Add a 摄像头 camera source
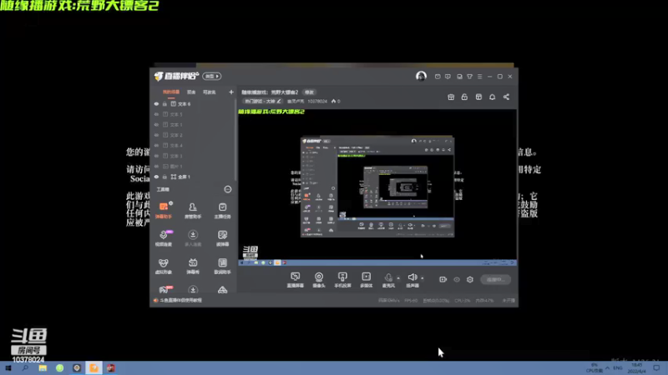The width and height of the screenshot is (668, 375). 319,280
